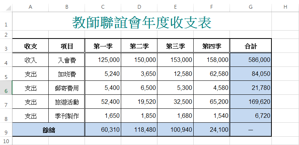Click cell with value 125,000
This screenshot has width=299, height=145.
(x=103, y=60)
